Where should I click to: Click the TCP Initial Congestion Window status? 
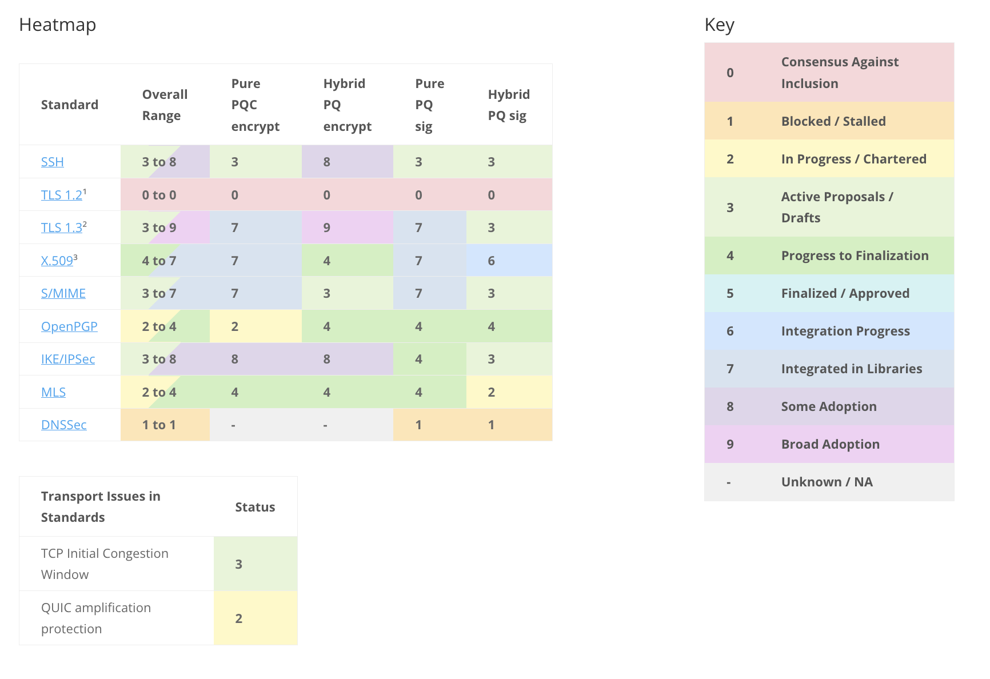[x=255, y=564]
